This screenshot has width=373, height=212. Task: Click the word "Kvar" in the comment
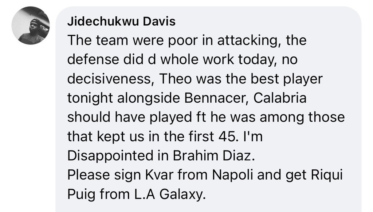click(x=160, y=175)
